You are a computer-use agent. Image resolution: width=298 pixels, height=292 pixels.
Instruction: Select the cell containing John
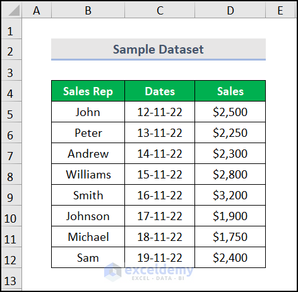click(88, 112)
